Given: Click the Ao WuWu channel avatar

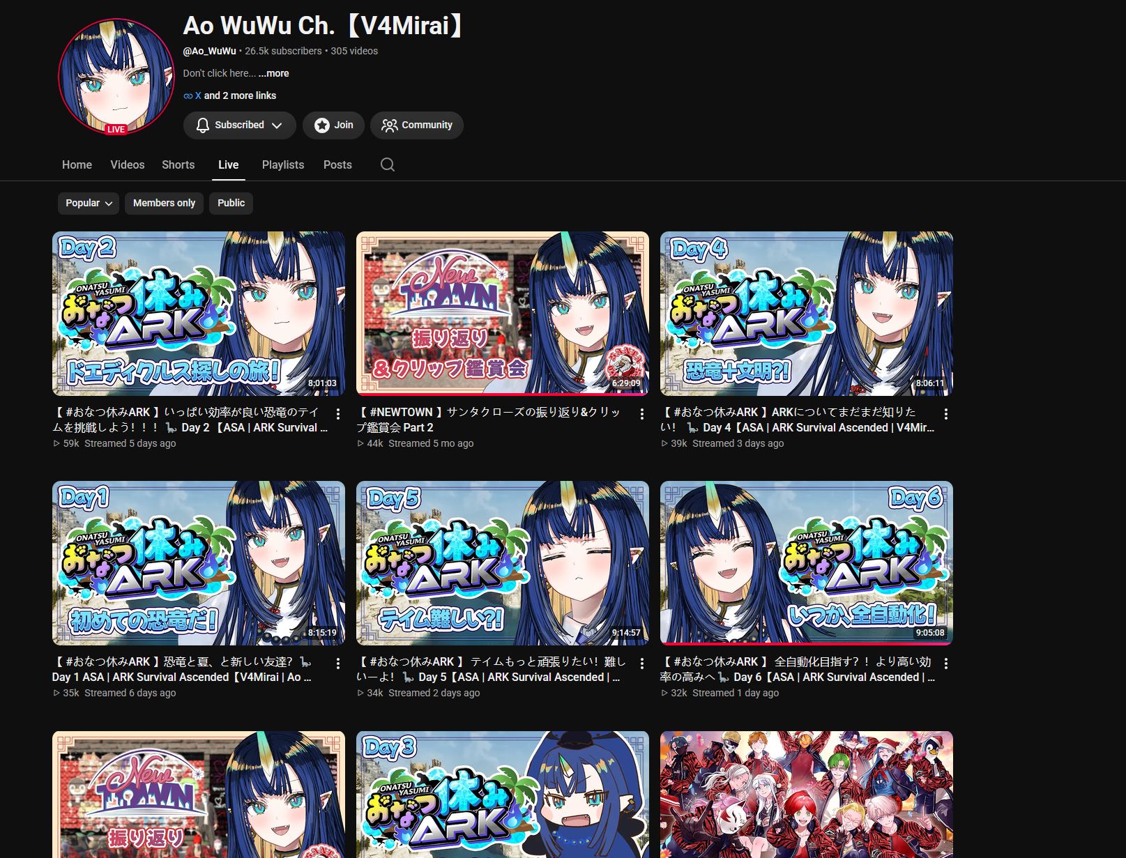Looking at the screenshot, I should coord(116,77).
